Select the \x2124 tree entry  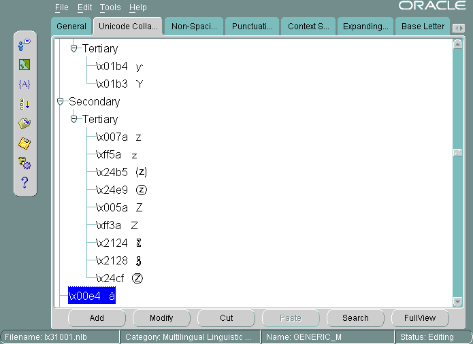119,243
